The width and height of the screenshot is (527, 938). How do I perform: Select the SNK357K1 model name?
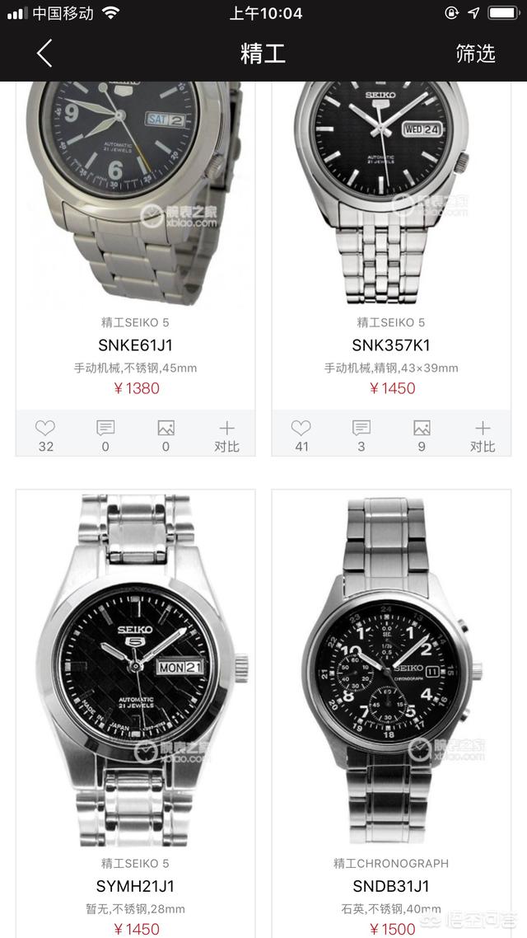pos(391,345)
